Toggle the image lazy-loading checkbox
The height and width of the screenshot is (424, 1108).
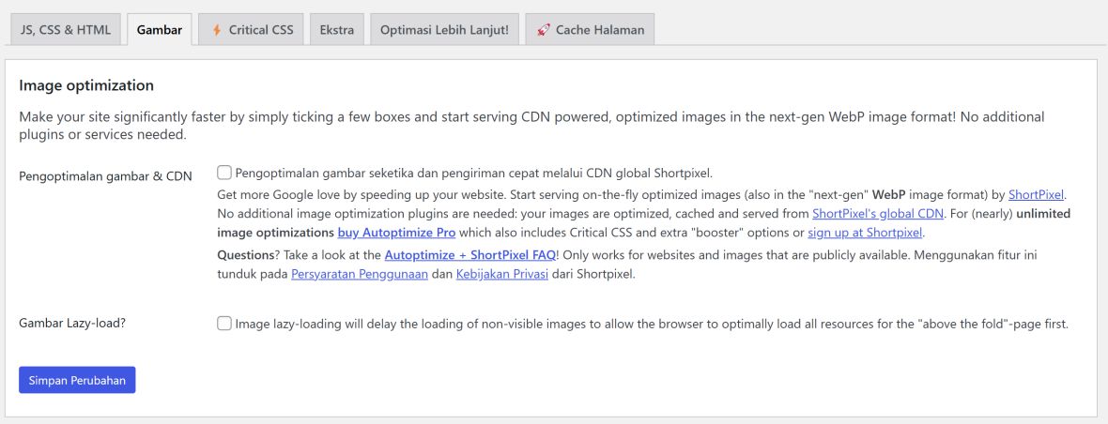coord(224,324)
